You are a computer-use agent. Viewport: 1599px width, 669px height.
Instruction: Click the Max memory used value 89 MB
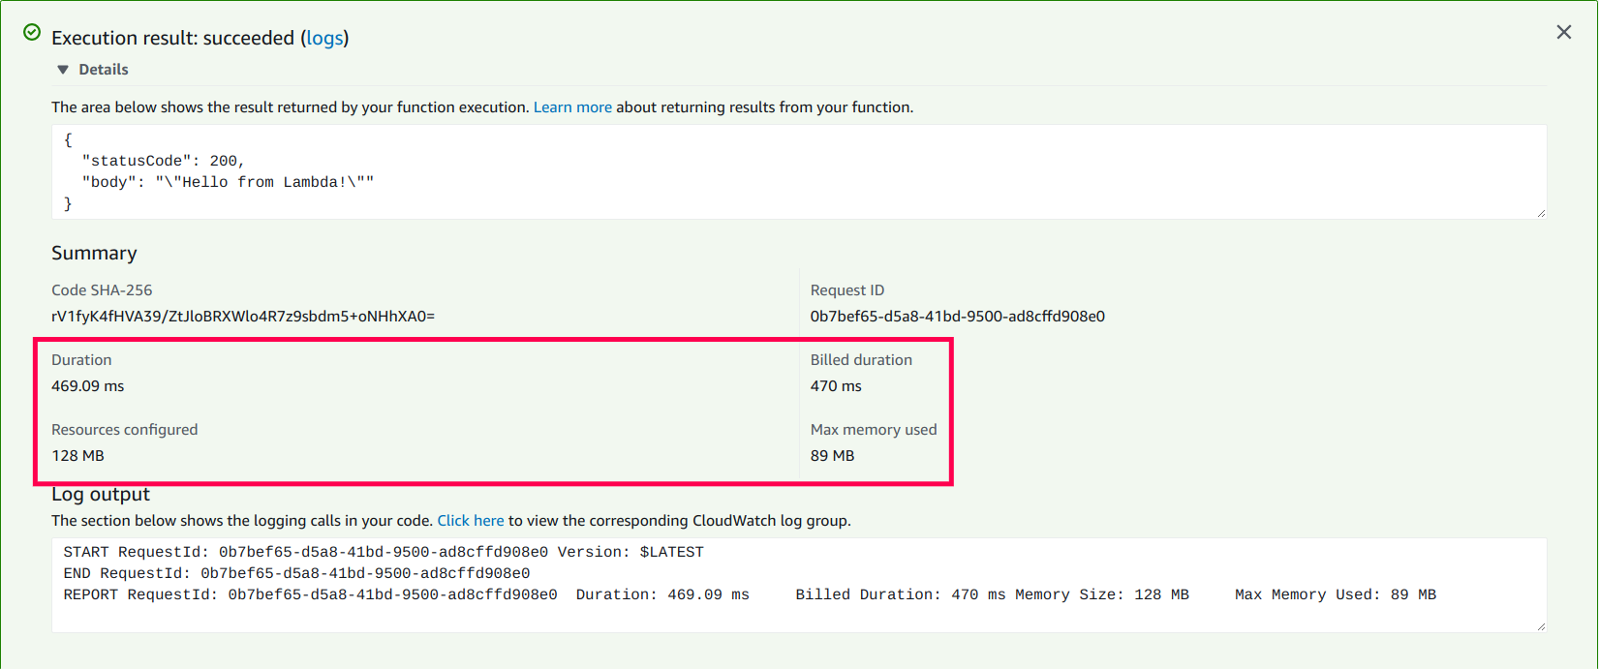[x=832, y=456]
